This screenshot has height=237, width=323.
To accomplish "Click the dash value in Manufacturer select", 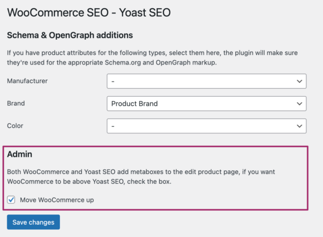I will pyautogui.click(x=113, y=81).
